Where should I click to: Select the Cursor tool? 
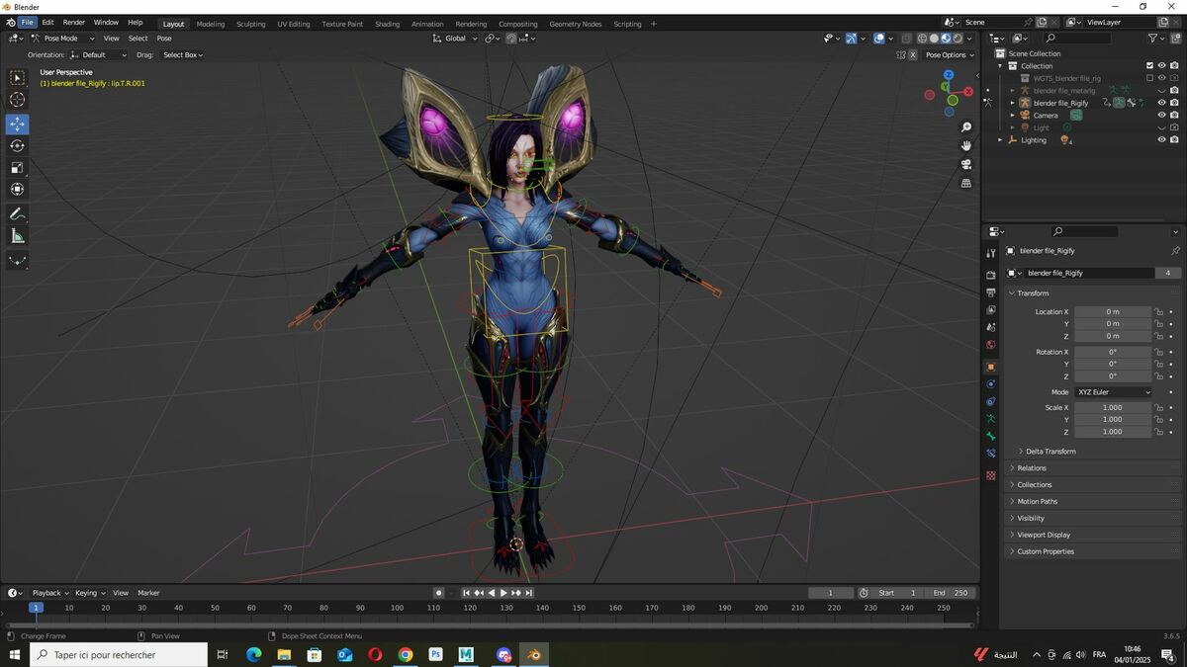18,99
